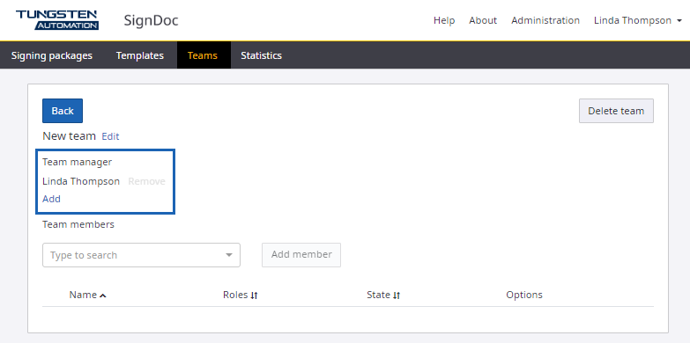Select the Teams tab

203,55
